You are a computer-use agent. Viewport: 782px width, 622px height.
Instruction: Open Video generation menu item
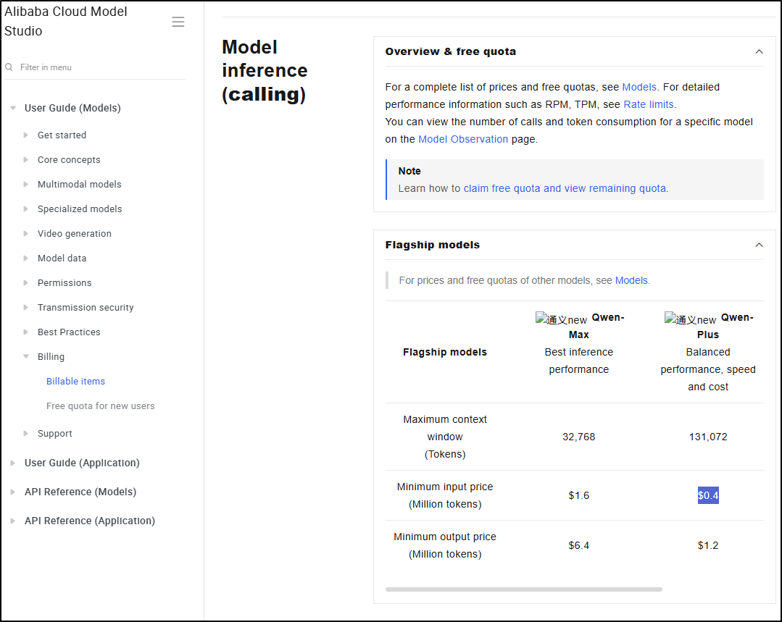tap(75, 233)
